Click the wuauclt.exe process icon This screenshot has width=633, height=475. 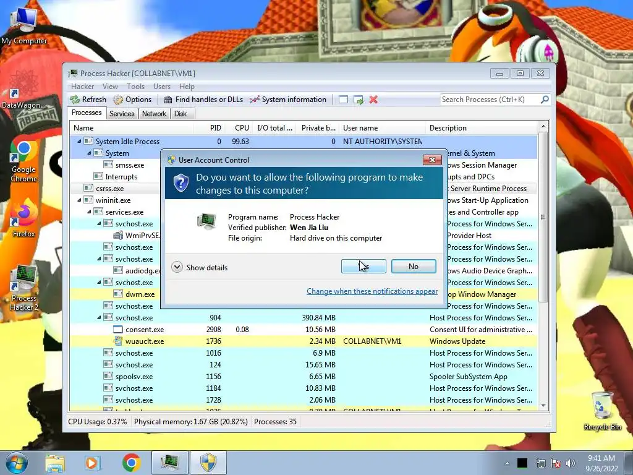(118, 341)
